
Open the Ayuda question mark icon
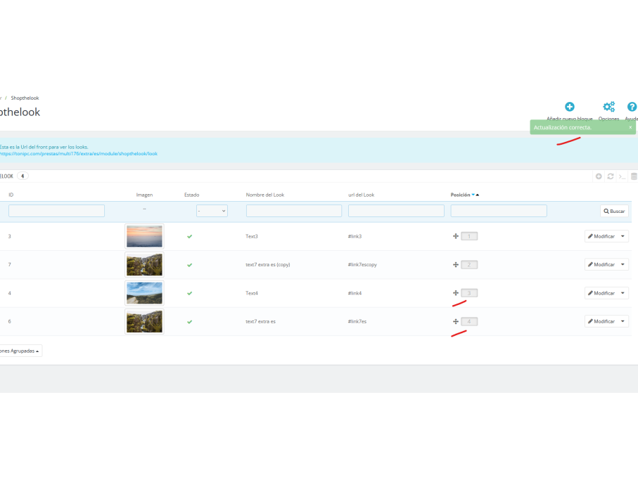pos(632,107)
